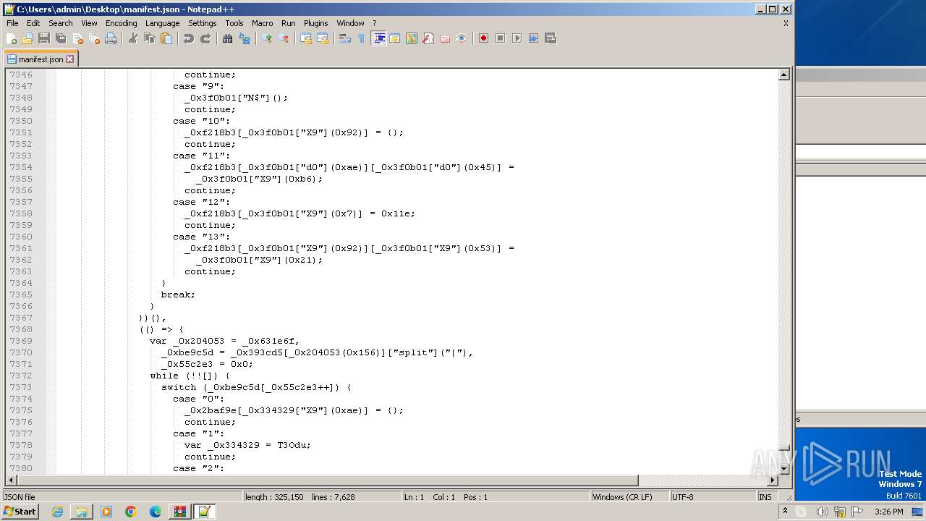Toggle synchronize vertical scrolling
This screenshot has width=926, height=521.
click(x=306, y=38)
